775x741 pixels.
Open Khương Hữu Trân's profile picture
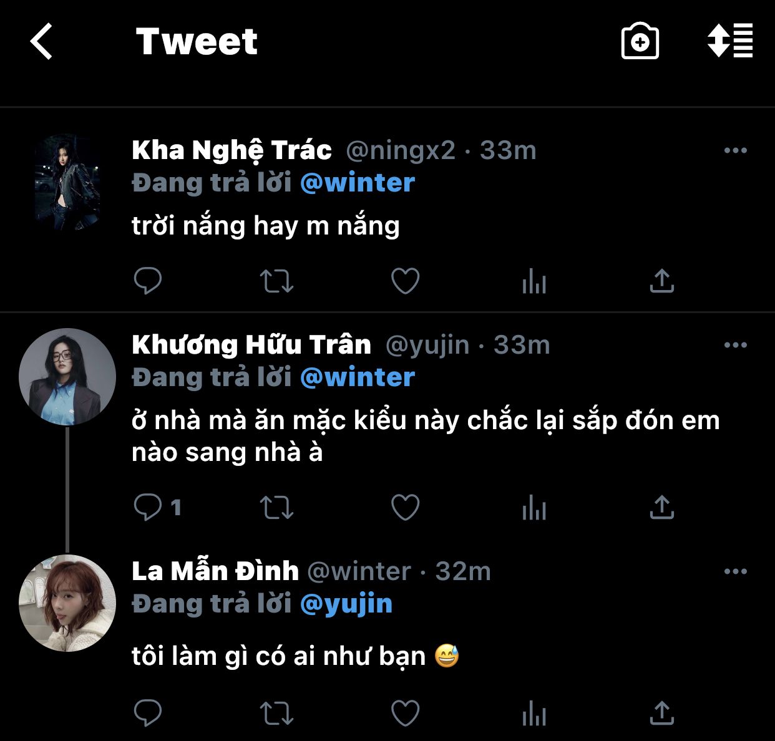[x=67, y=377]
